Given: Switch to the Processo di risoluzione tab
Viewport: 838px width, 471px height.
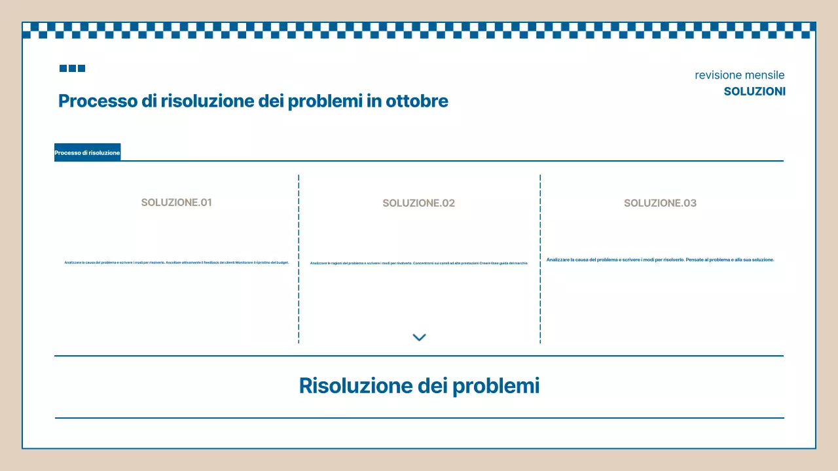Looking at the screenshot, I should click(87, 152).
